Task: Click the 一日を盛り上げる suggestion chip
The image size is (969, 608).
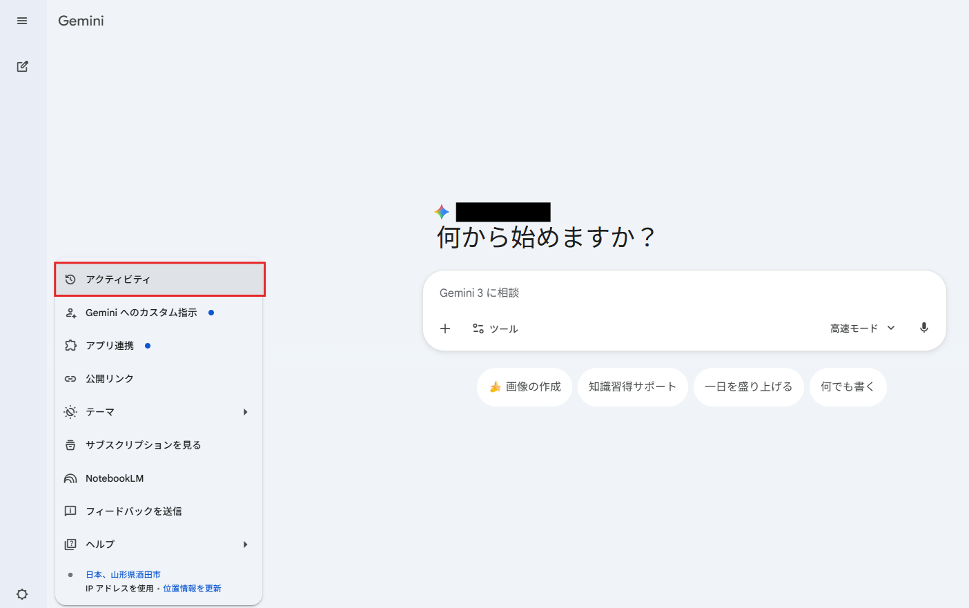Action: 749,387
